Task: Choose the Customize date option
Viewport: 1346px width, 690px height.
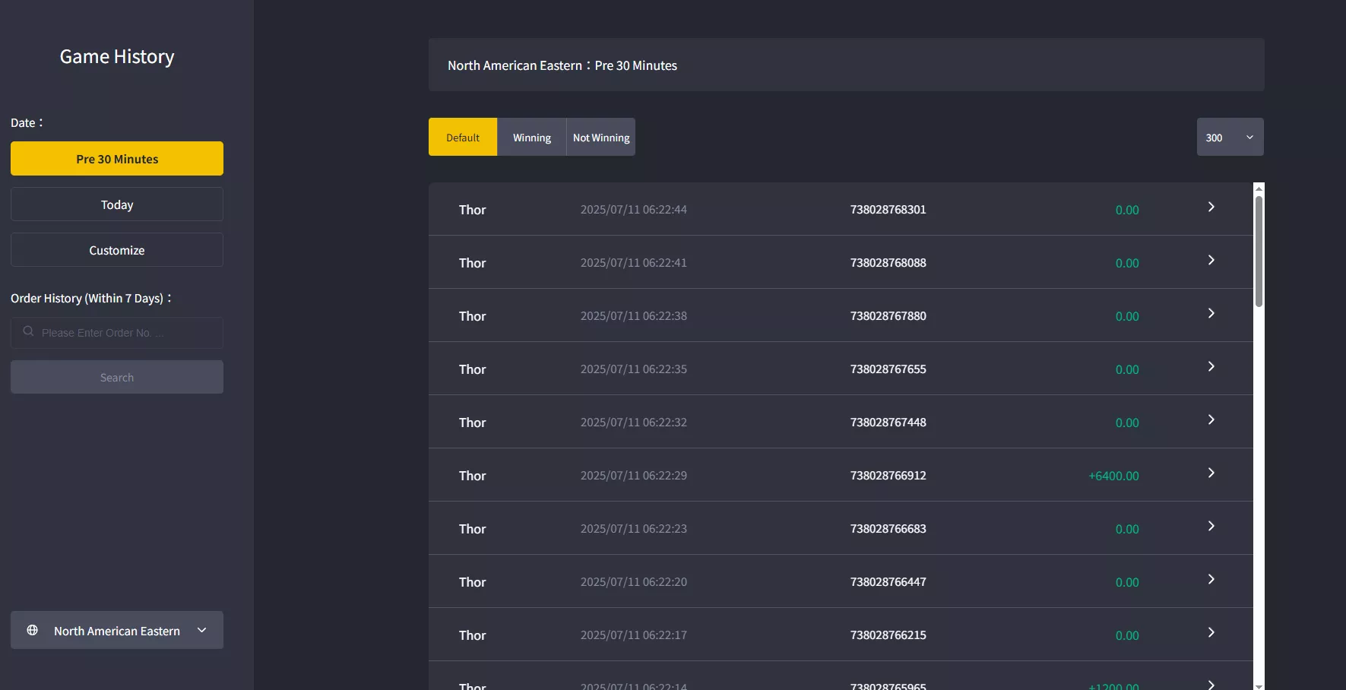Action: [x=117, y=250]
